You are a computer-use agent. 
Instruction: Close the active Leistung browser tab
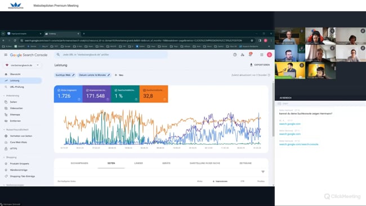(78, 34)
